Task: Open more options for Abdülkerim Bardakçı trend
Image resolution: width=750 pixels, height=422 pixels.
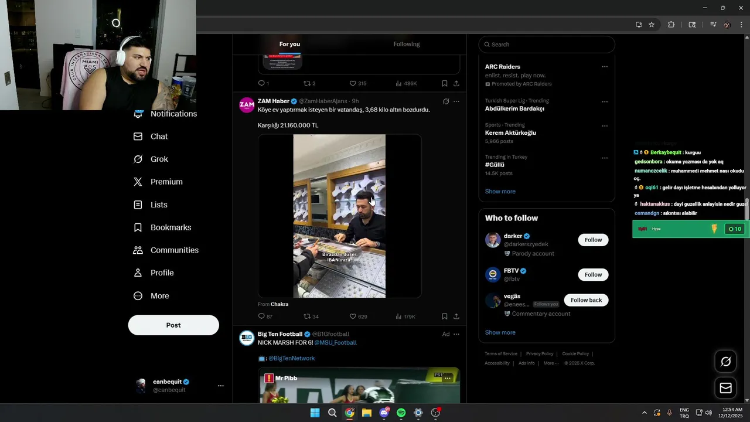Action: click(605, 101)
